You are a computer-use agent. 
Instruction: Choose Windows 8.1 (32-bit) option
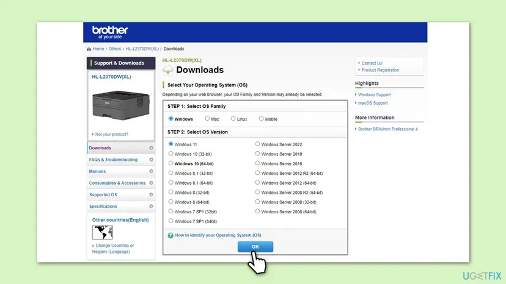170,173
